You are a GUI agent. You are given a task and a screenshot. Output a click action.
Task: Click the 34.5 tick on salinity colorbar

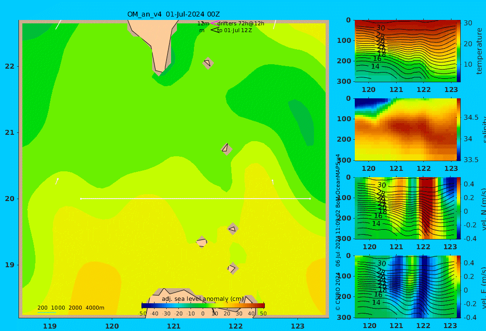pos(471,117)
